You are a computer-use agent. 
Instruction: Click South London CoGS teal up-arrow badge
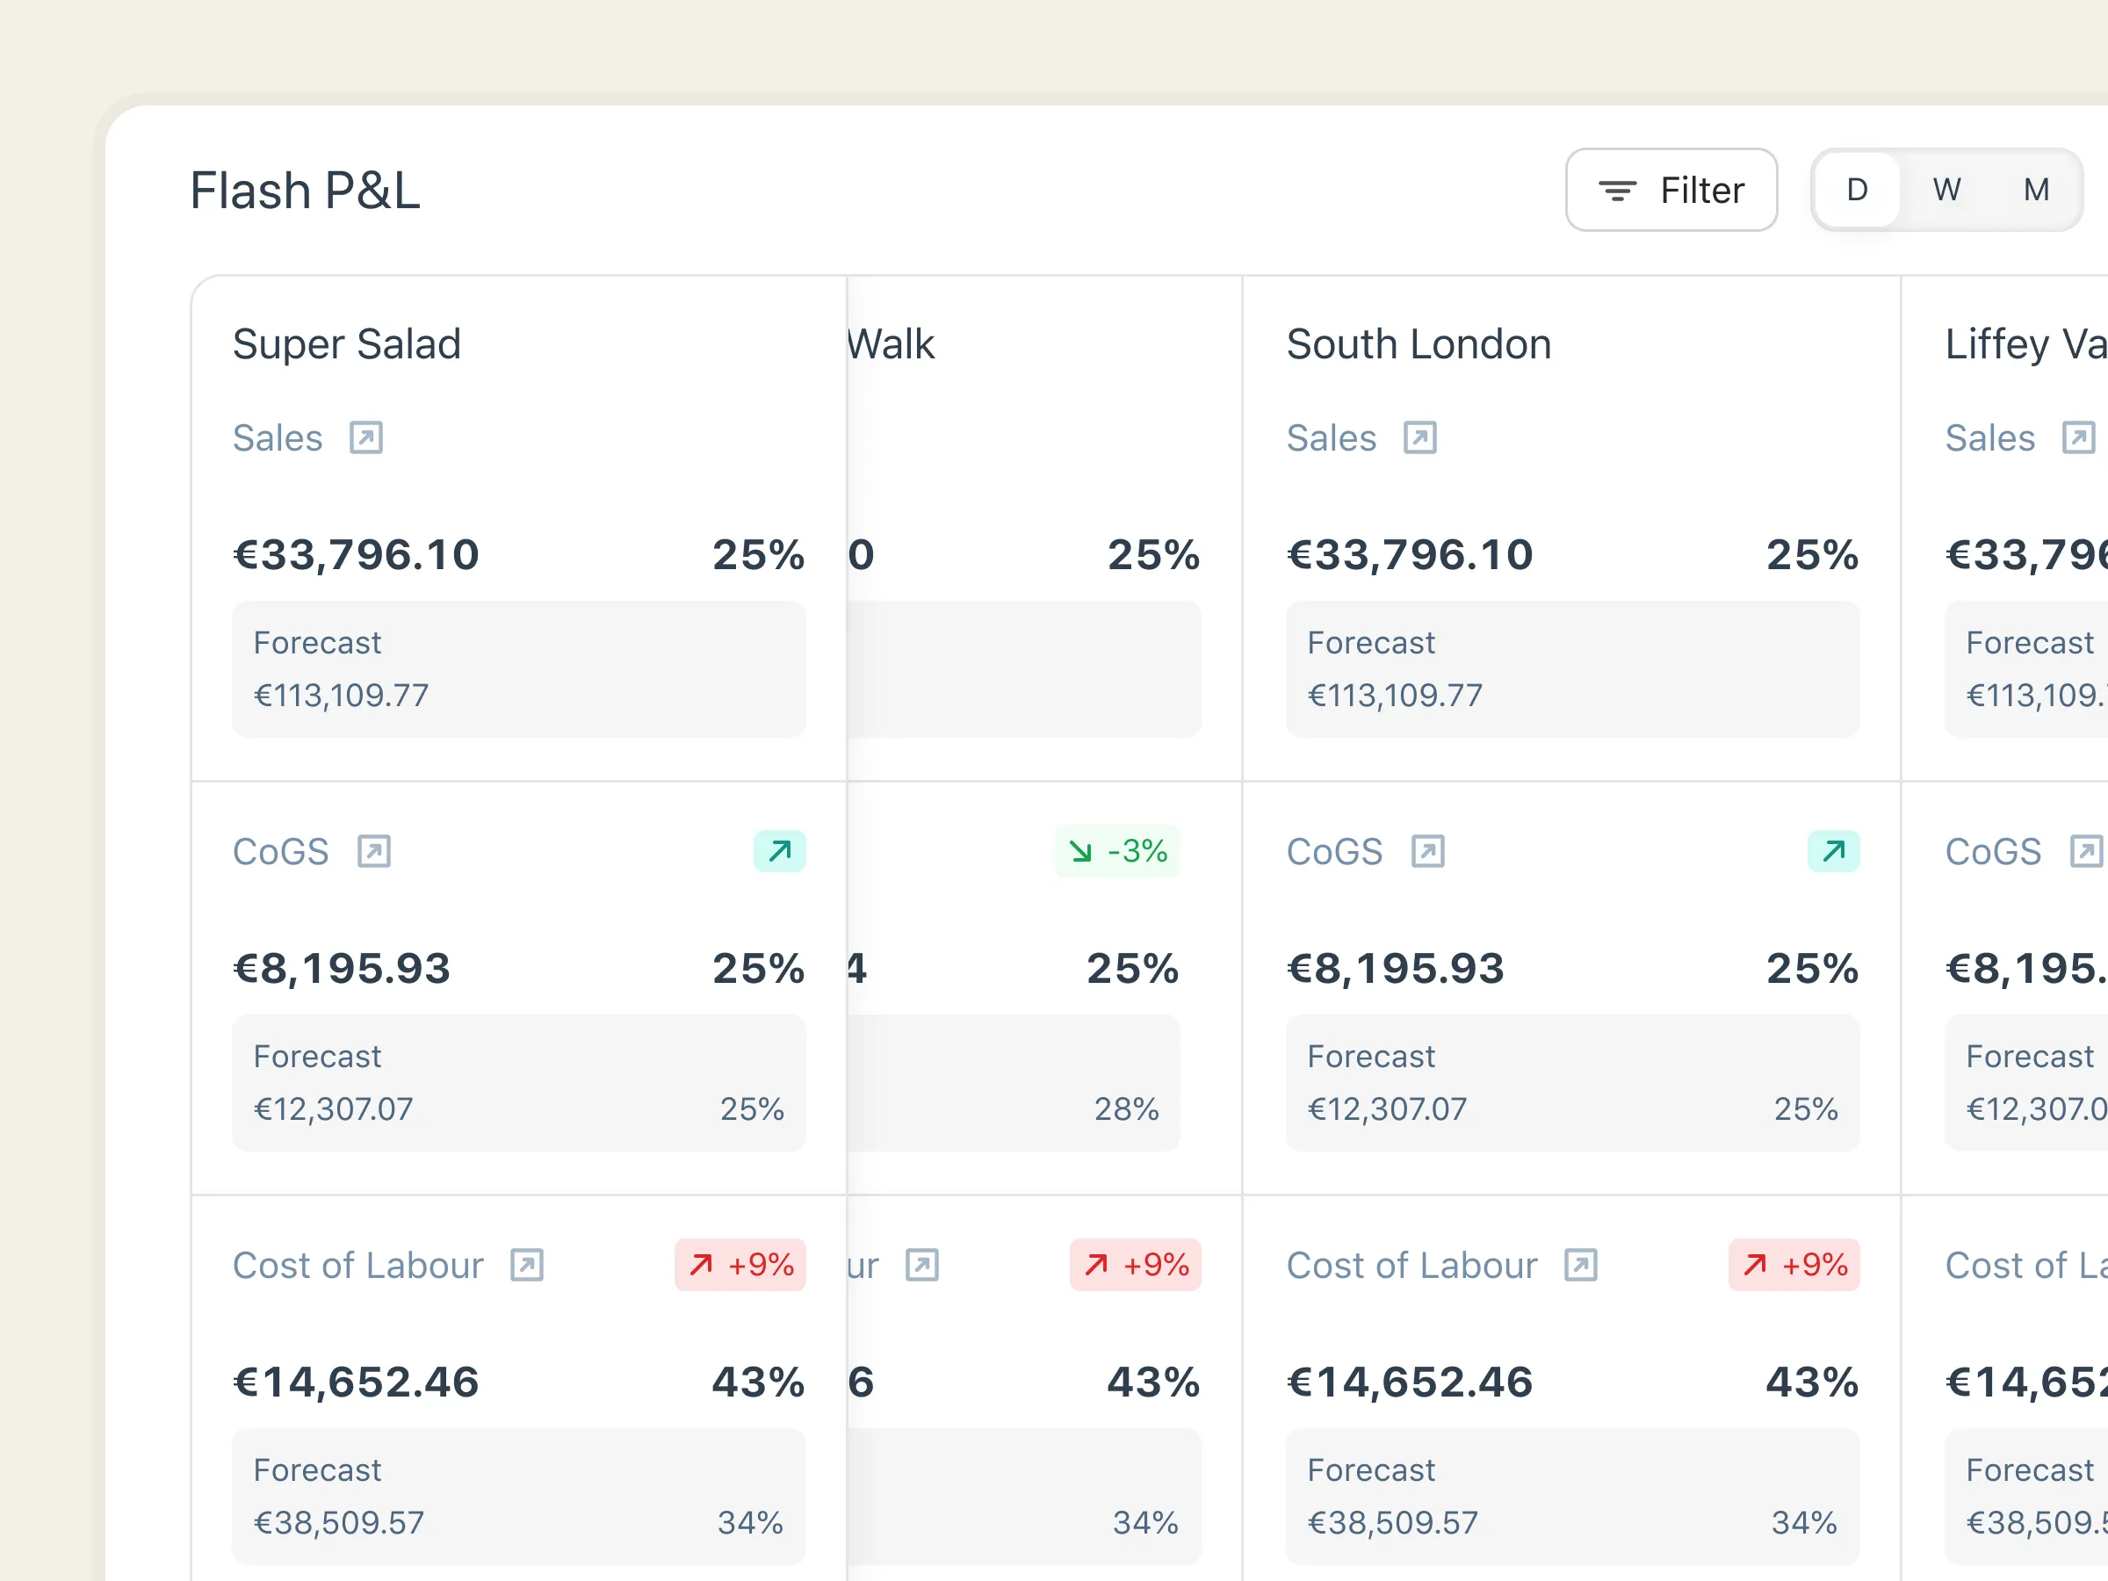(x=1832, y=851)
